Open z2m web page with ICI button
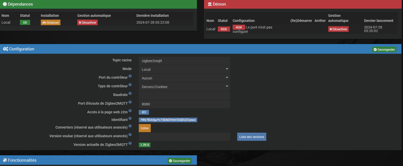Image resolution: width=403 pixels, height=166 pixels. [144, 112]
